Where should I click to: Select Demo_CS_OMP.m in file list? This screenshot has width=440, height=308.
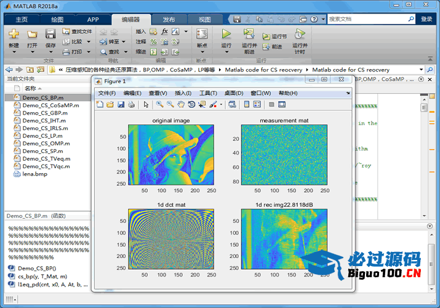(x=46, y=144)
